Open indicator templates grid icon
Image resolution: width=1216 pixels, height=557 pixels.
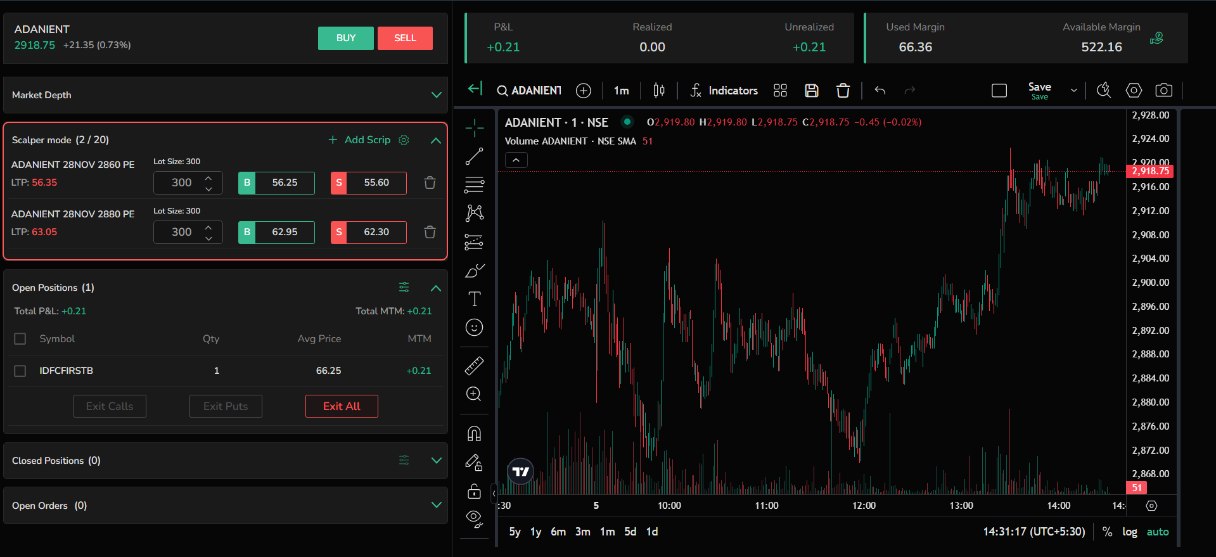[x=780, y=91]
